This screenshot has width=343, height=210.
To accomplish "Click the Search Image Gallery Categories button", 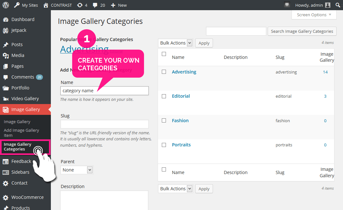I will (x=302, y=31).
